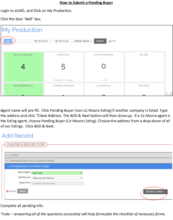
Task: Click the blue +ADD button
Action: click(8, 41)
